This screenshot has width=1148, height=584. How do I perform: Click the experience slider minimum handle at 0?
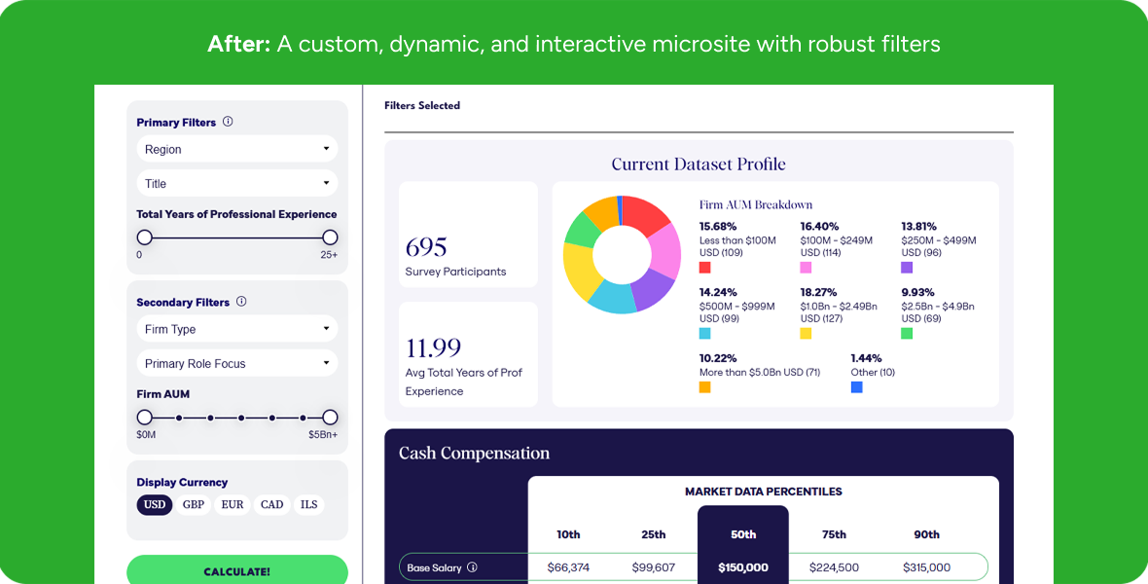(145, 237)
